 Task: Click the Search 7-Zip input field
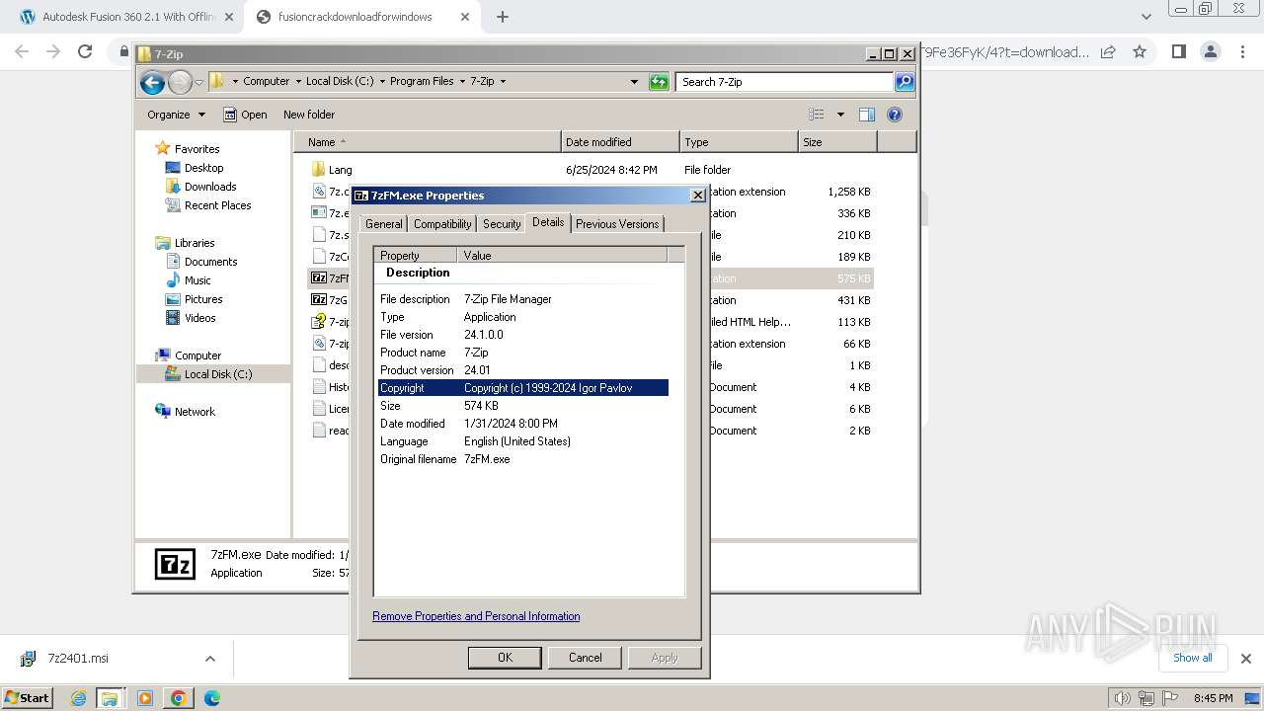785,82
